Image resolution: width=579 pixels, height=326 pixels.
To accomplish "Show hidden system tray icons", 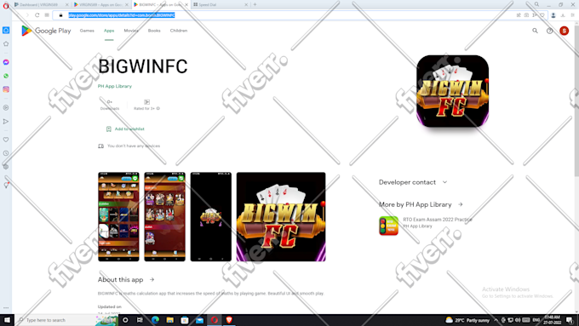I will [496, 320].
